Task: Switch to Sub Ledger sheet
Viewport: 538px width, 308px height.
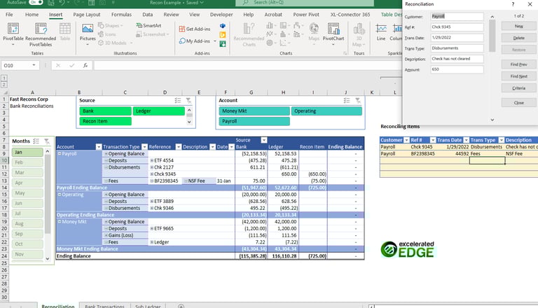Action: [x=148, y=306]
